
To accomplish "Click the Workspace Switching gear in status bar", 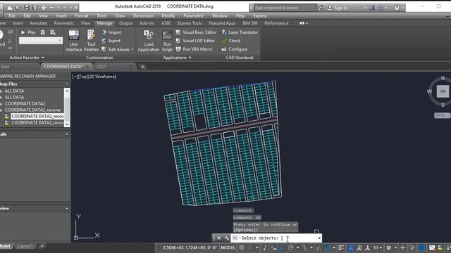I will pos(388,247).
